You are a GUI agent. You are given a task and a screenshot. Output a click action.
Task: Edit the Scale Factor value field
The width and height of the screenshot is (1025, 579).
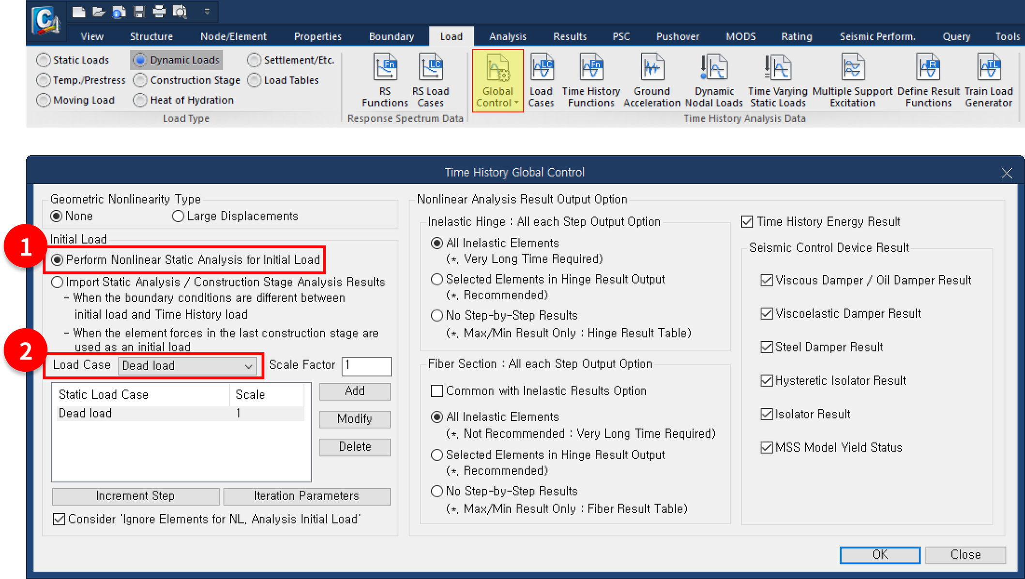(x=366, y=365)
